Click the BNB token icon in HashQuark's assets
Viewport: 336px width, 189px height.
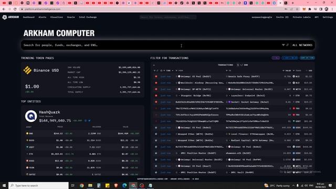point(27,133)
